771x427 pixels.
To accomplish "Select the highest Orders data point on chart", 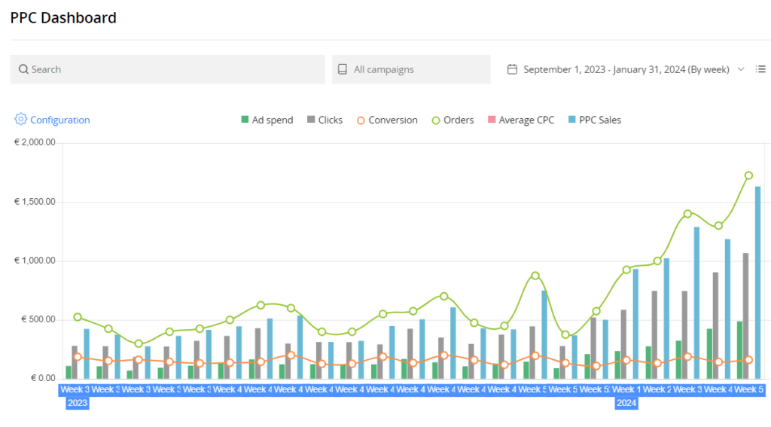I will pos(748,175).
